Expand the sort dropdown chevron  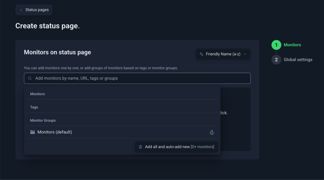pos(245,54)
